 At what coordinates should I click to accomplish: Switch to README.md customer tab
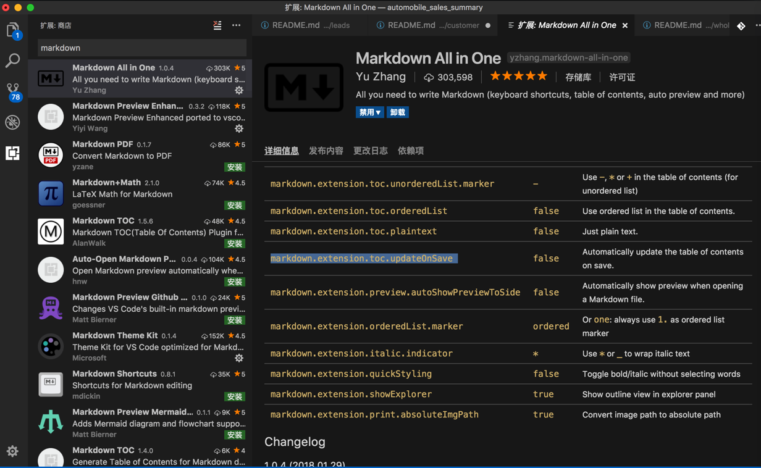[x=432, y=25]
